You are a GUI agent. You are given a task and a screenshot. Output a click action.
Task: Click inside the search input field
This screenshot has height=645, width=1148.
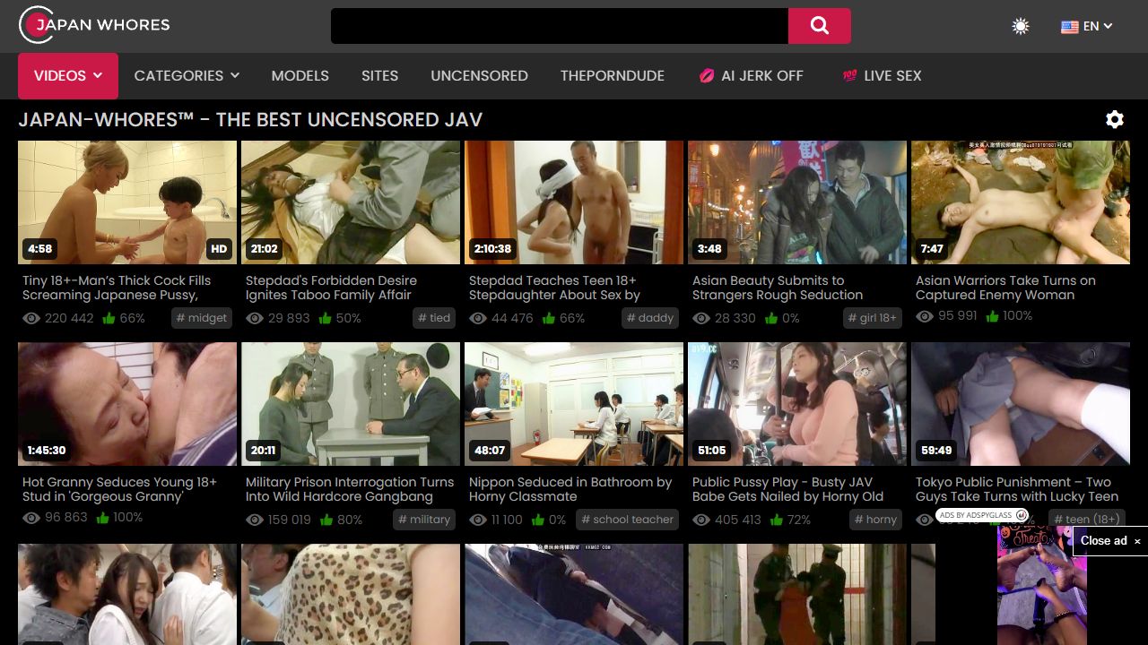click(x=560, y=26)
